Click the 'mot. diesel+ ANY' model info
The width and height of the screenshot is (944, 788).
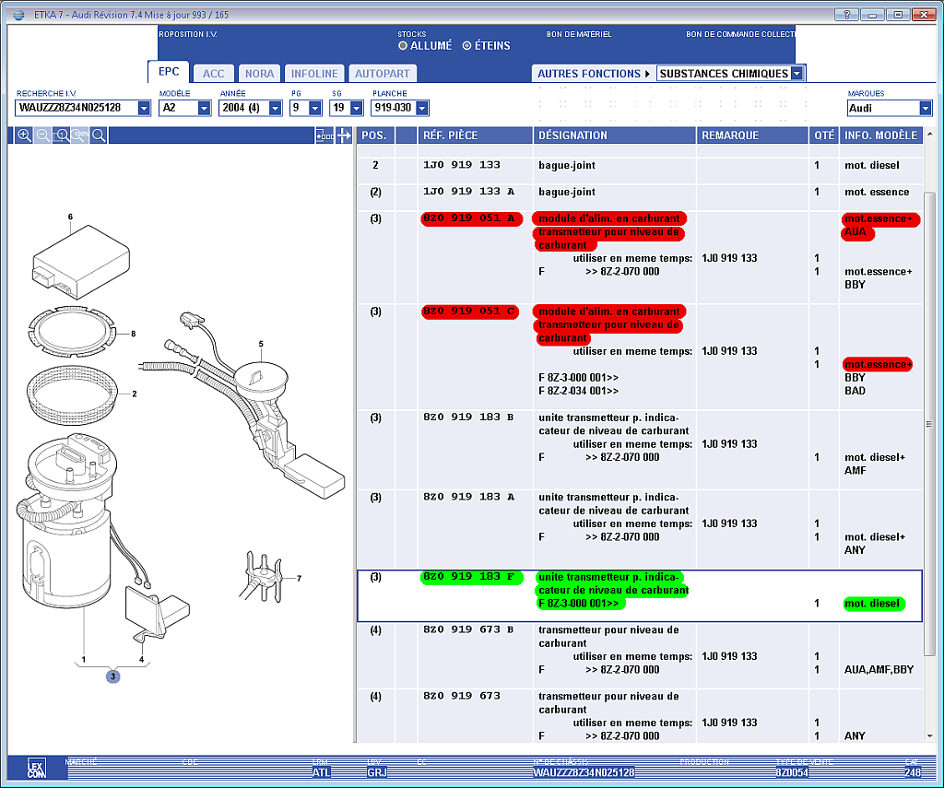tap(875, 544)
